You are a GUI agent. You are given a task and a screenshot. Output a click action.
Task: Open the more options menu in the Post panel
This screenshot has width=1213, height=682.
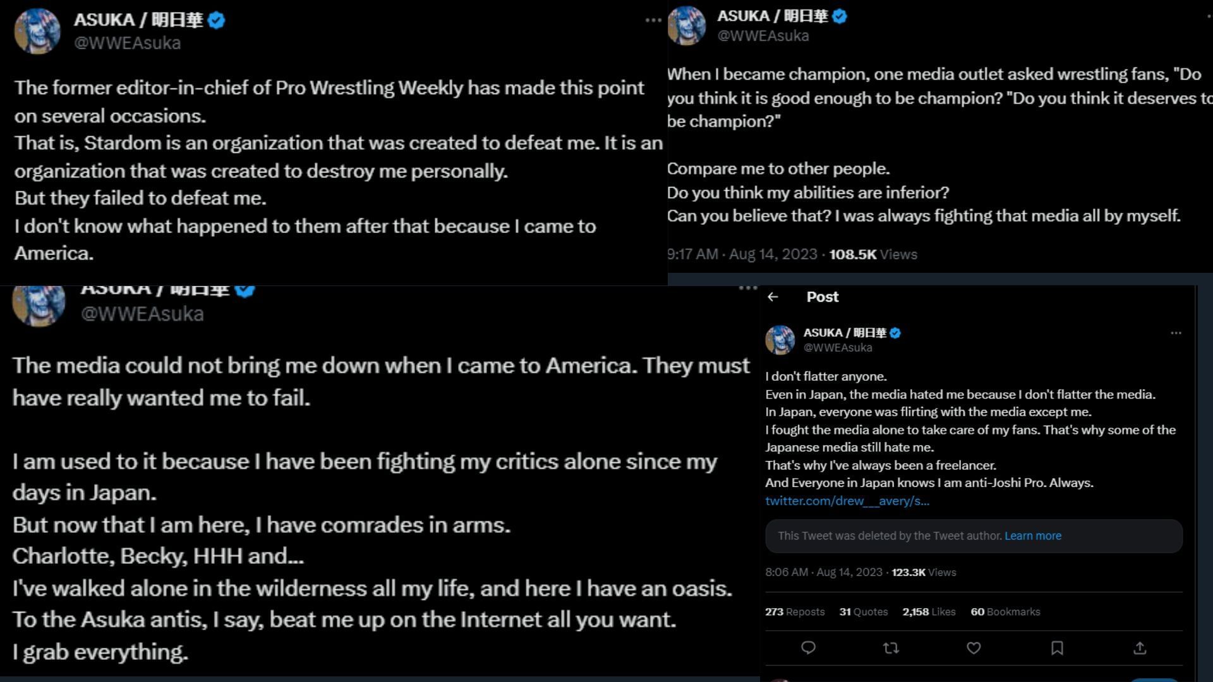coord(1176,333)
